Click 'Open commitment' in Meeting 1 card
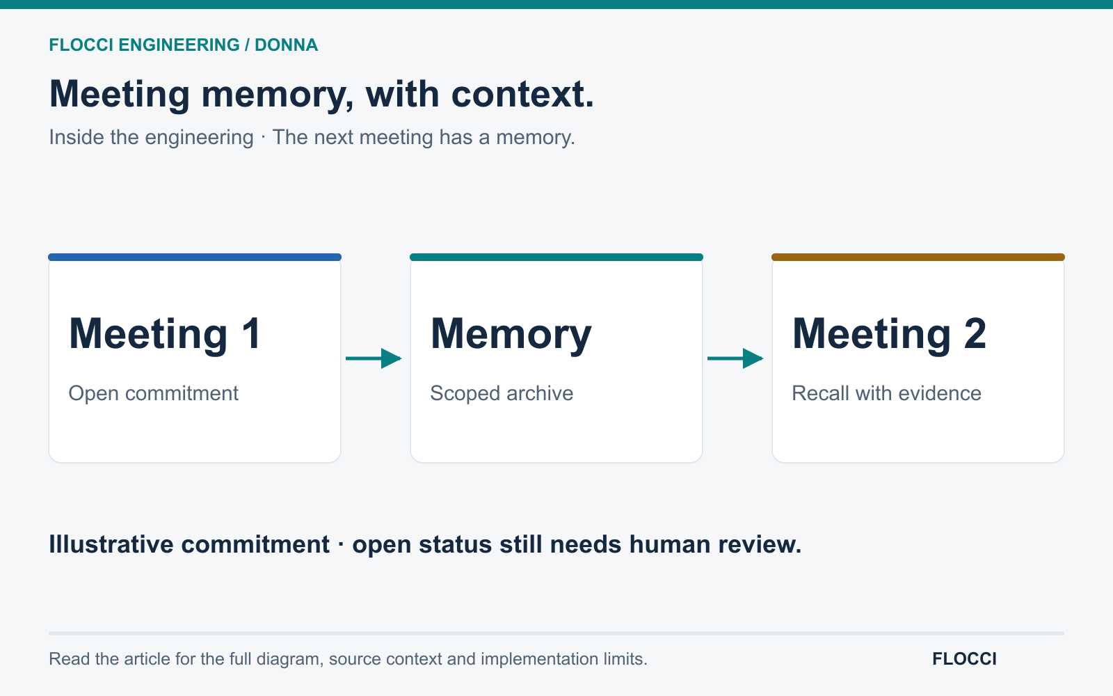Viewport: 1113px width, 696px height. 153,393
